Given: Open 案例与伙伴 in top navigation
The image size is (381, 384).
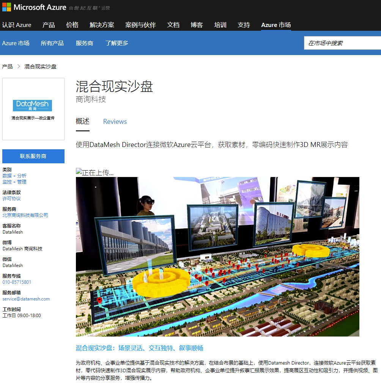Looking at the screenshot, I should 140,25.
